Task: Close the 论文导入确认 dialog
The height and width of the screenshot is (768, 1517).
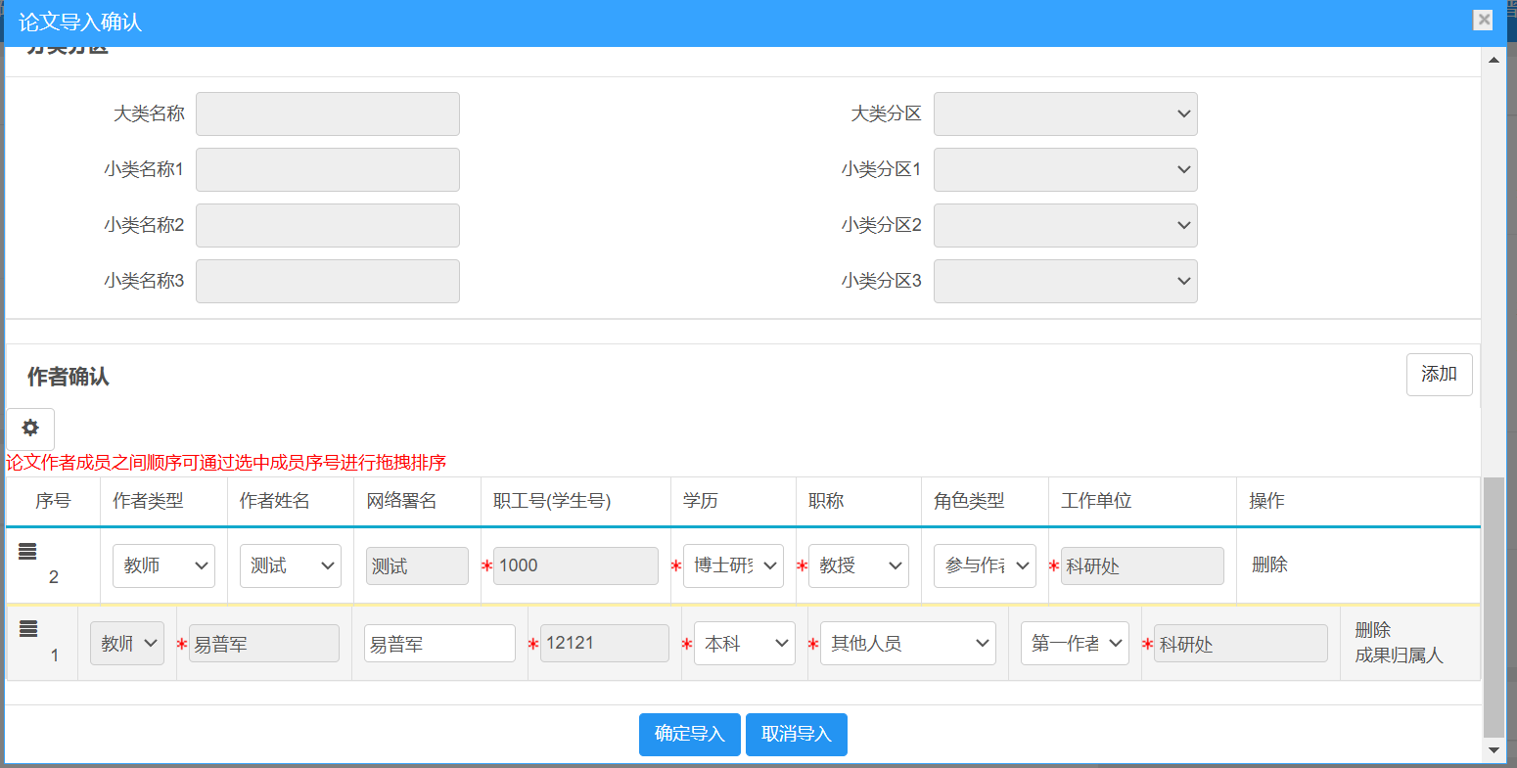Action: coord(1484,20)
